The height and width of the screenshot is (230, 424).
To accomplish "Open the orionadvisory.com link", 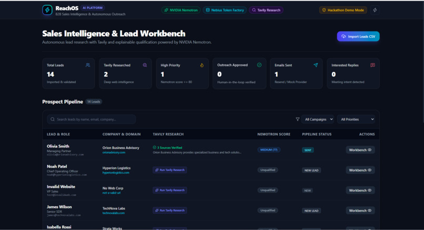I will (114, 152).
